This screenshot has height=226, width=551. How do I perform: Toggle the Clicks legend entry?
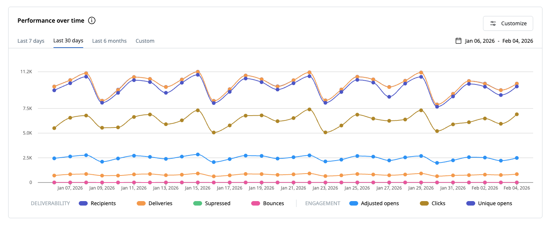(432, 203)
